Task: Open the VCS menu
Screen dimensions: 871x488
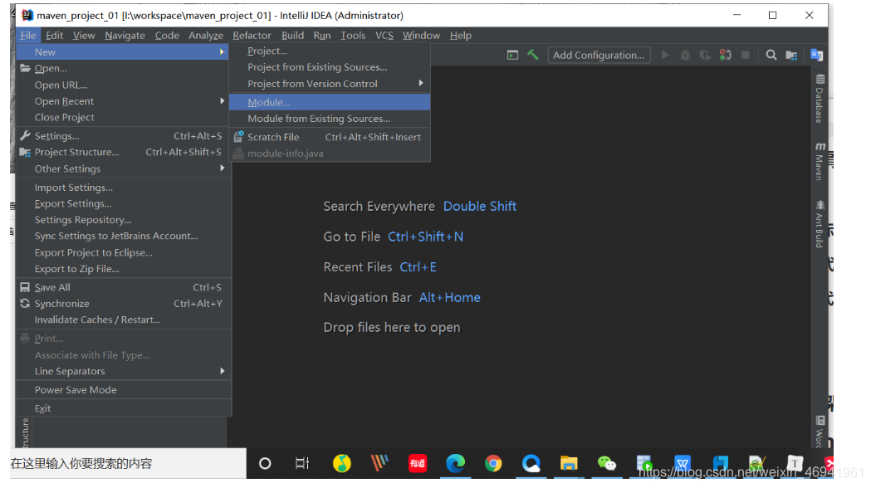Action: coord(384,35)
